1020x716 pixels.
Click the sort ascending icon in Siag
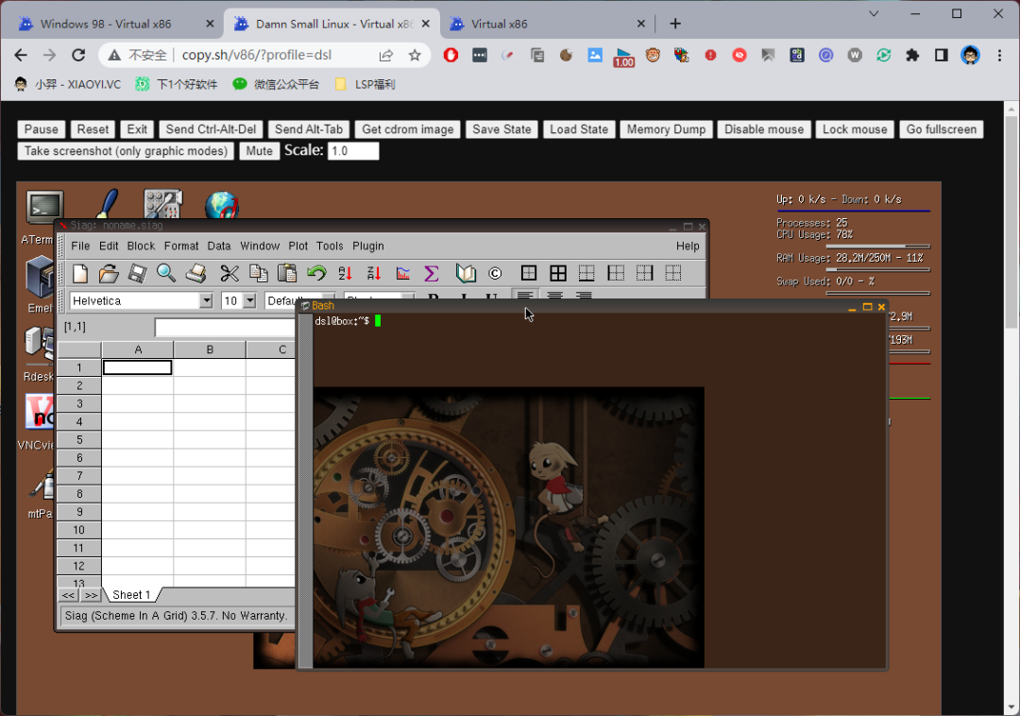pyautogui.click(x=344, y=273)
